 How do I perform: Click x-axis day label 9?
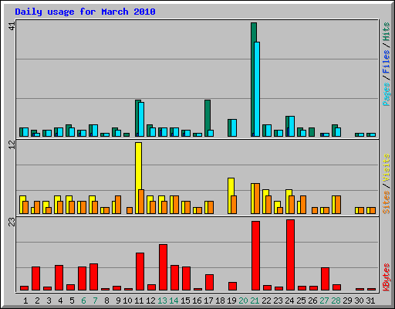tap(118, 301)
